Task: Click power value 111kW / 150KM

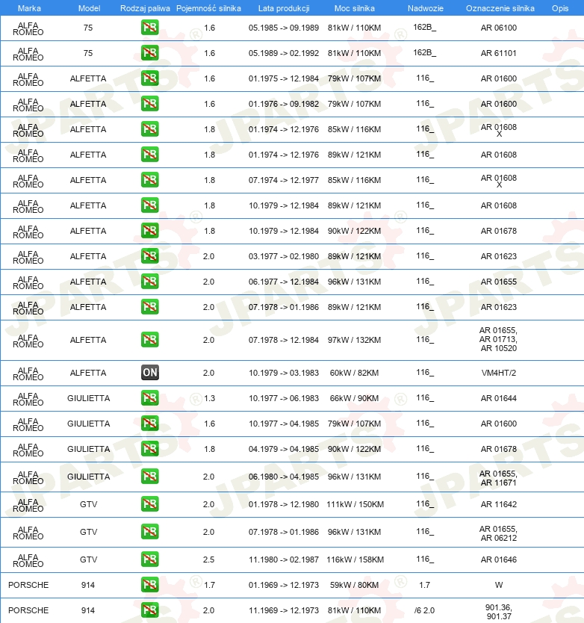Action: click(x=355, y=504)
